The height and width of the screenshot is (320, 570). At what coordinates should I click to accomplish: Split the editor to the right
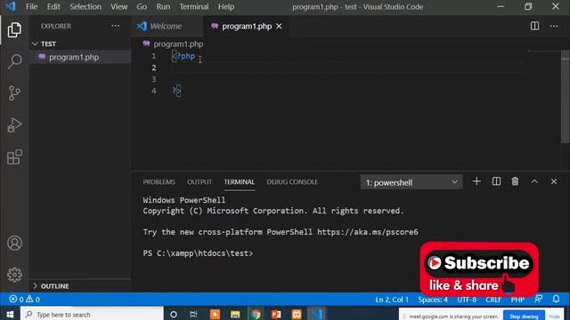(534, 26)
